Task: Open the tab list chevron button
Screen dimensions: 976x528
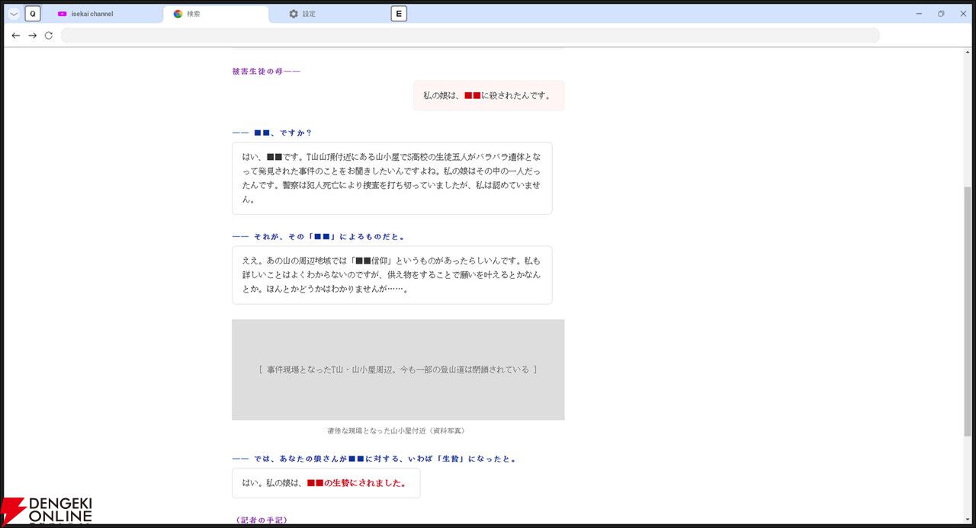Action: point(14,14)
